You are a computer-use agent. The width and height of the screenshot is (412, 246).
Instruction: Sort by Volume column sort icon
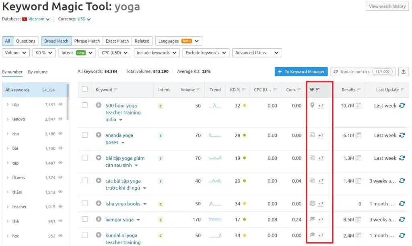[x=198, y=90]
